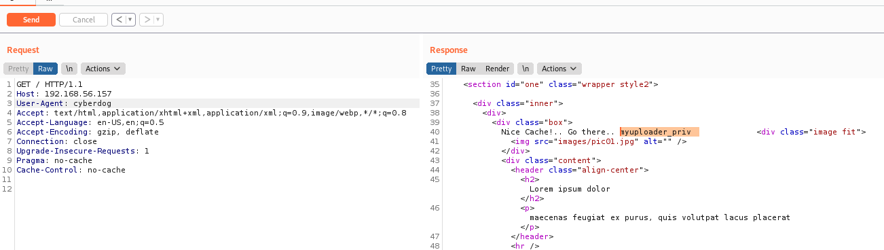Open the Request Actions dropdown

point(103,69)
